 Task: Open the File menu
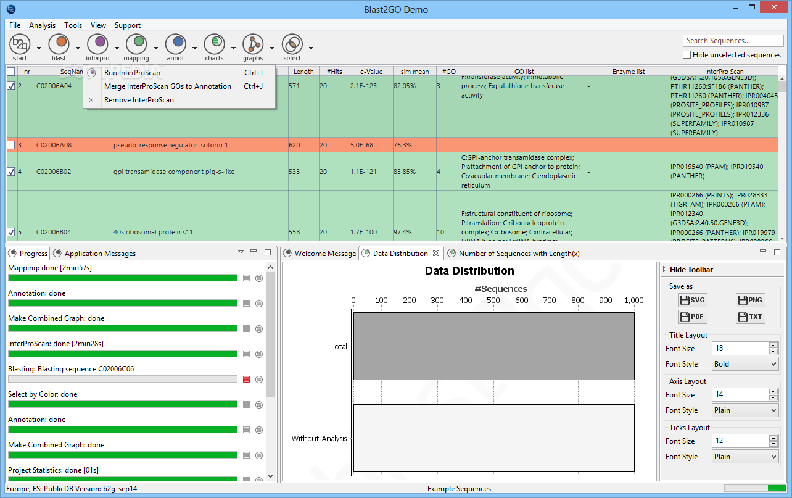[x=15, y=25]
